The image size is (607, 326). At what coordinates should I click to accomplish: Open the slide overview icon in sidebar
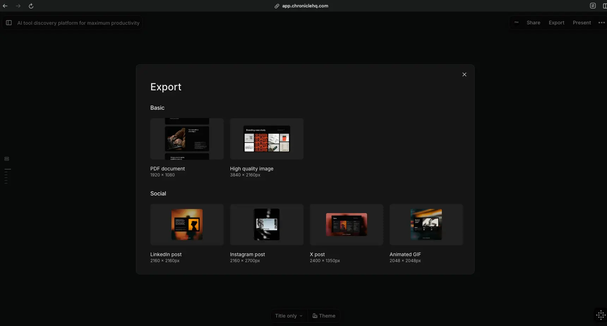[x=7, y=159]
